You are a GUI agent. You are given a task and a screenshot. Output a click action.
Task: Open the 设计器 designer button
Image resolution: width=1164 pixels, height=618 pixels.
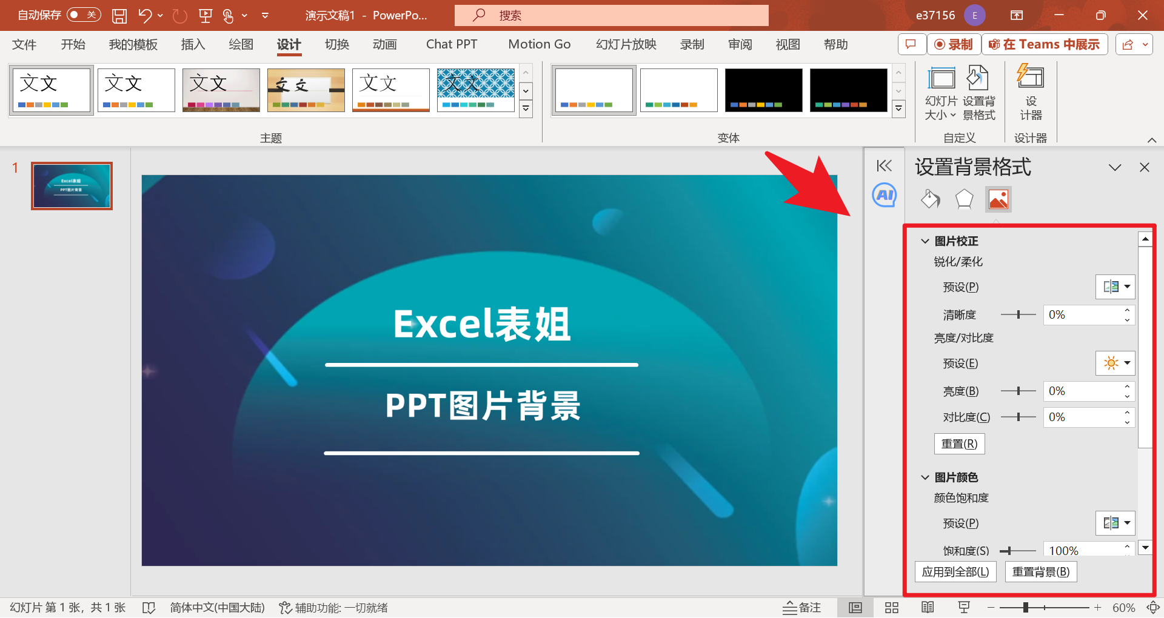(1031, 93)
